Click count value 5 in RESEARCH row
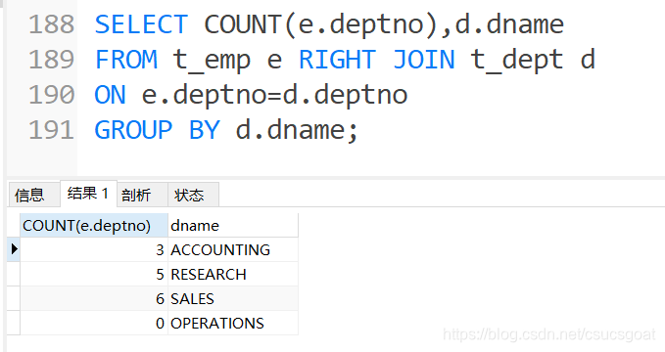The height and width of the screenshot is (352, 665). tap(94, 274)
